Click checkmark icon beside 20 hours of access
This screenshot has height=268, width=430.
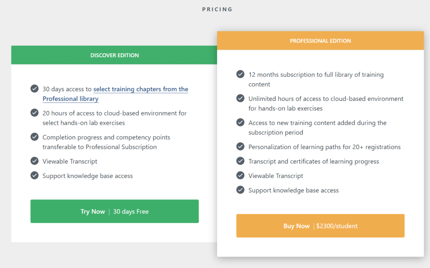tap(34, 113)
